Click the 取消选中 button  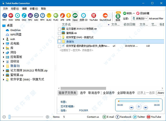94,93
